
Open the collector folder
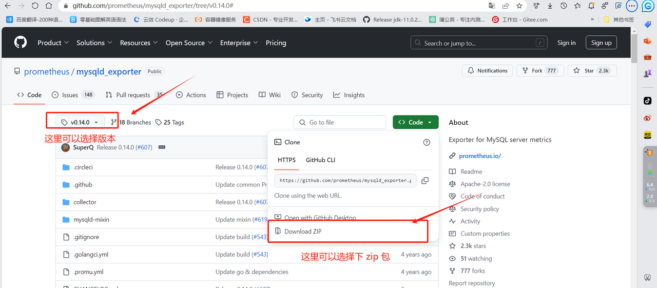click(x=85, y=202)
